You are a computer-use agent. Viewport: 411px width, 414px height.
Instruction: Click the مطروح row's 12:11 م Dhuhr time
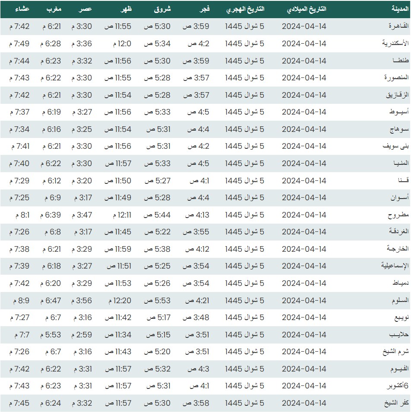coord(117,215)
